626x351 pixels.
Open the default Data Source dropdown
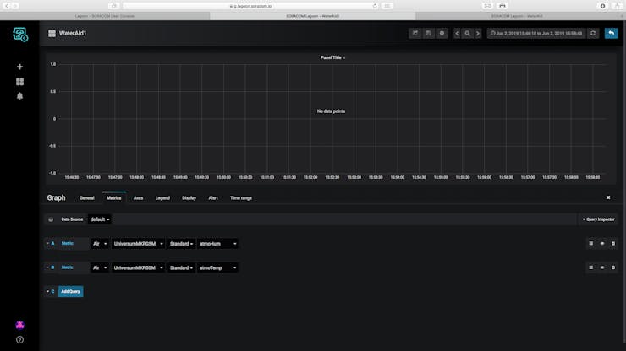[x=100, y=219]
